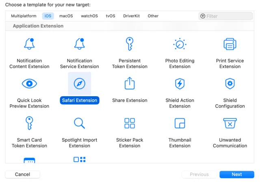Select the Other platform tab
The image size is (260, 183).
(x=153, y=16)
